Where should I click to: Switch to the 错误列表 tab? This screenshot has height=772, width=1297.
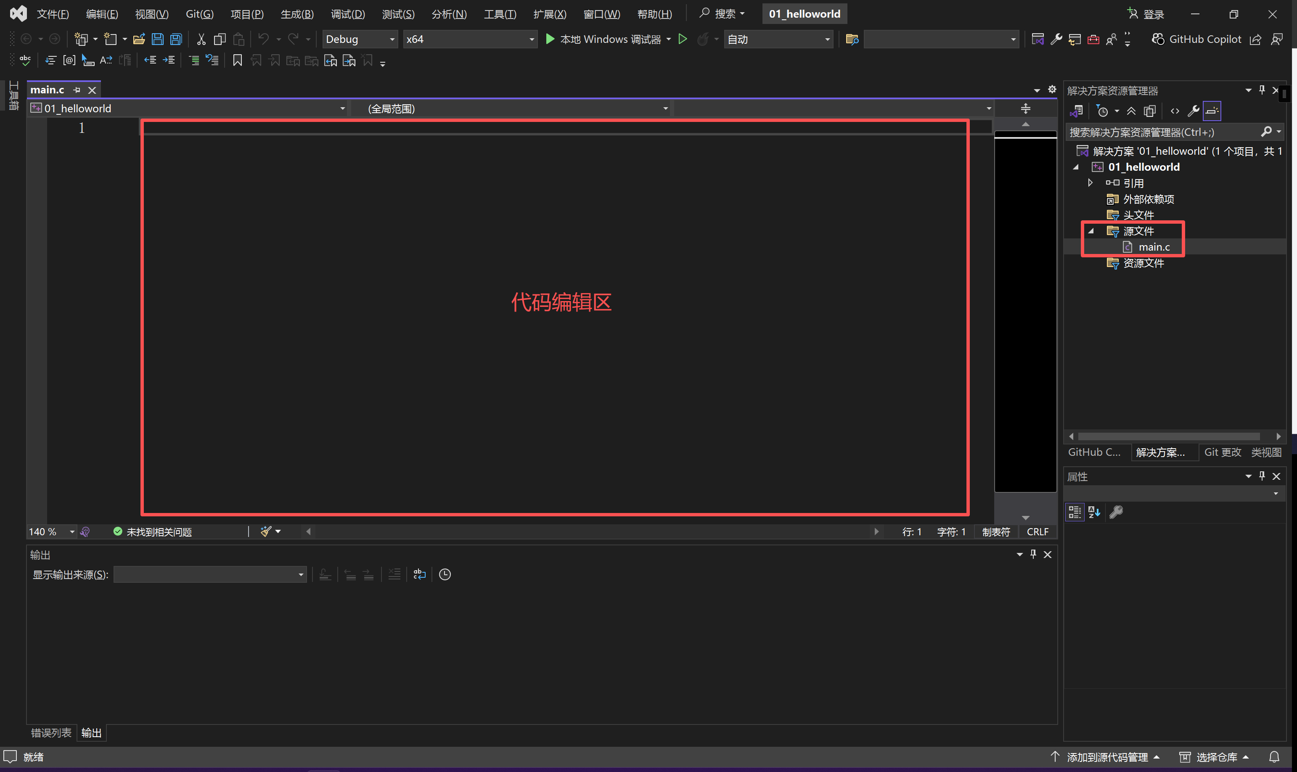point(51,732)
